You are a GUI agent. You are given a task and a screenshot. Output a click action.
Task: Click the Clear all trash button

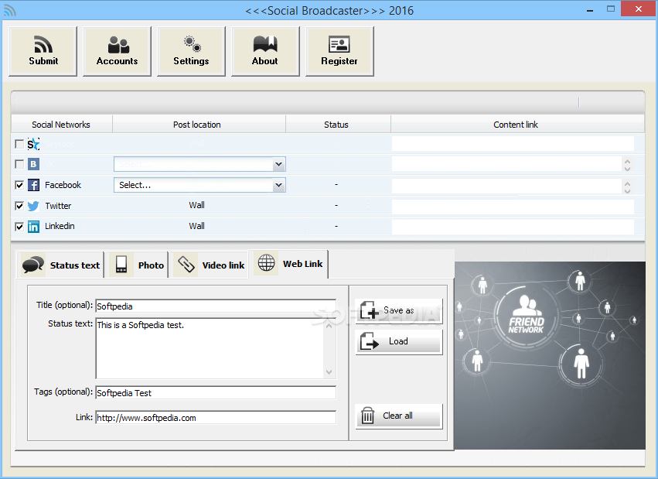point(399,416)
